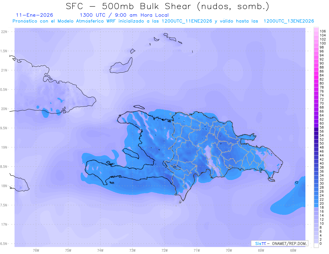Click the "74W" longitude label
The height and width of the screenshot is (254, 329).
(100, 250)
